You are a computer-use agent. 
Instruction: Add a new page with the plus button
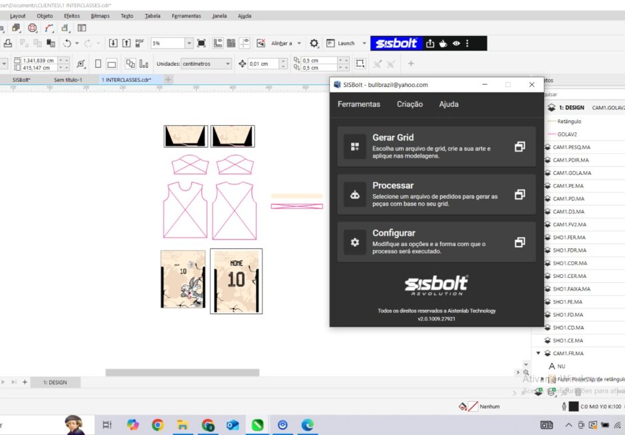(25, 382)
